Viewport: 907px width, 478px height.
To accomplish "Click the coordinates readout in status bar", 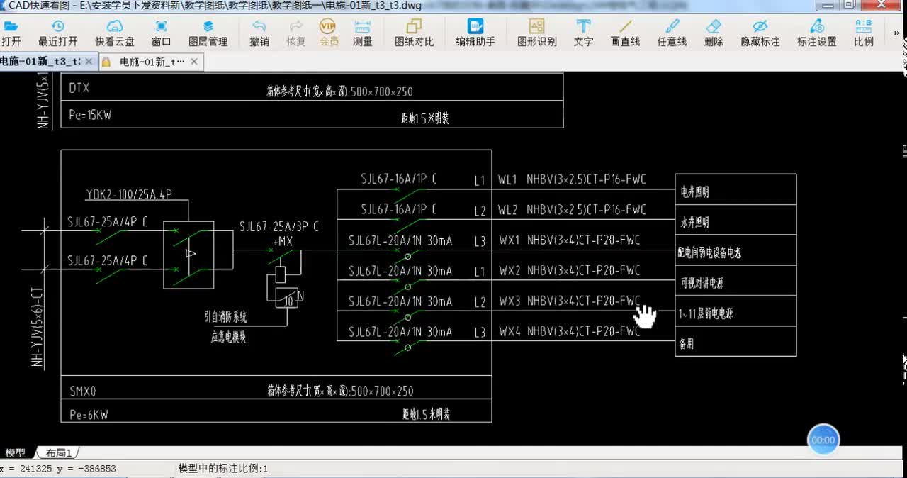I will 58,469.
